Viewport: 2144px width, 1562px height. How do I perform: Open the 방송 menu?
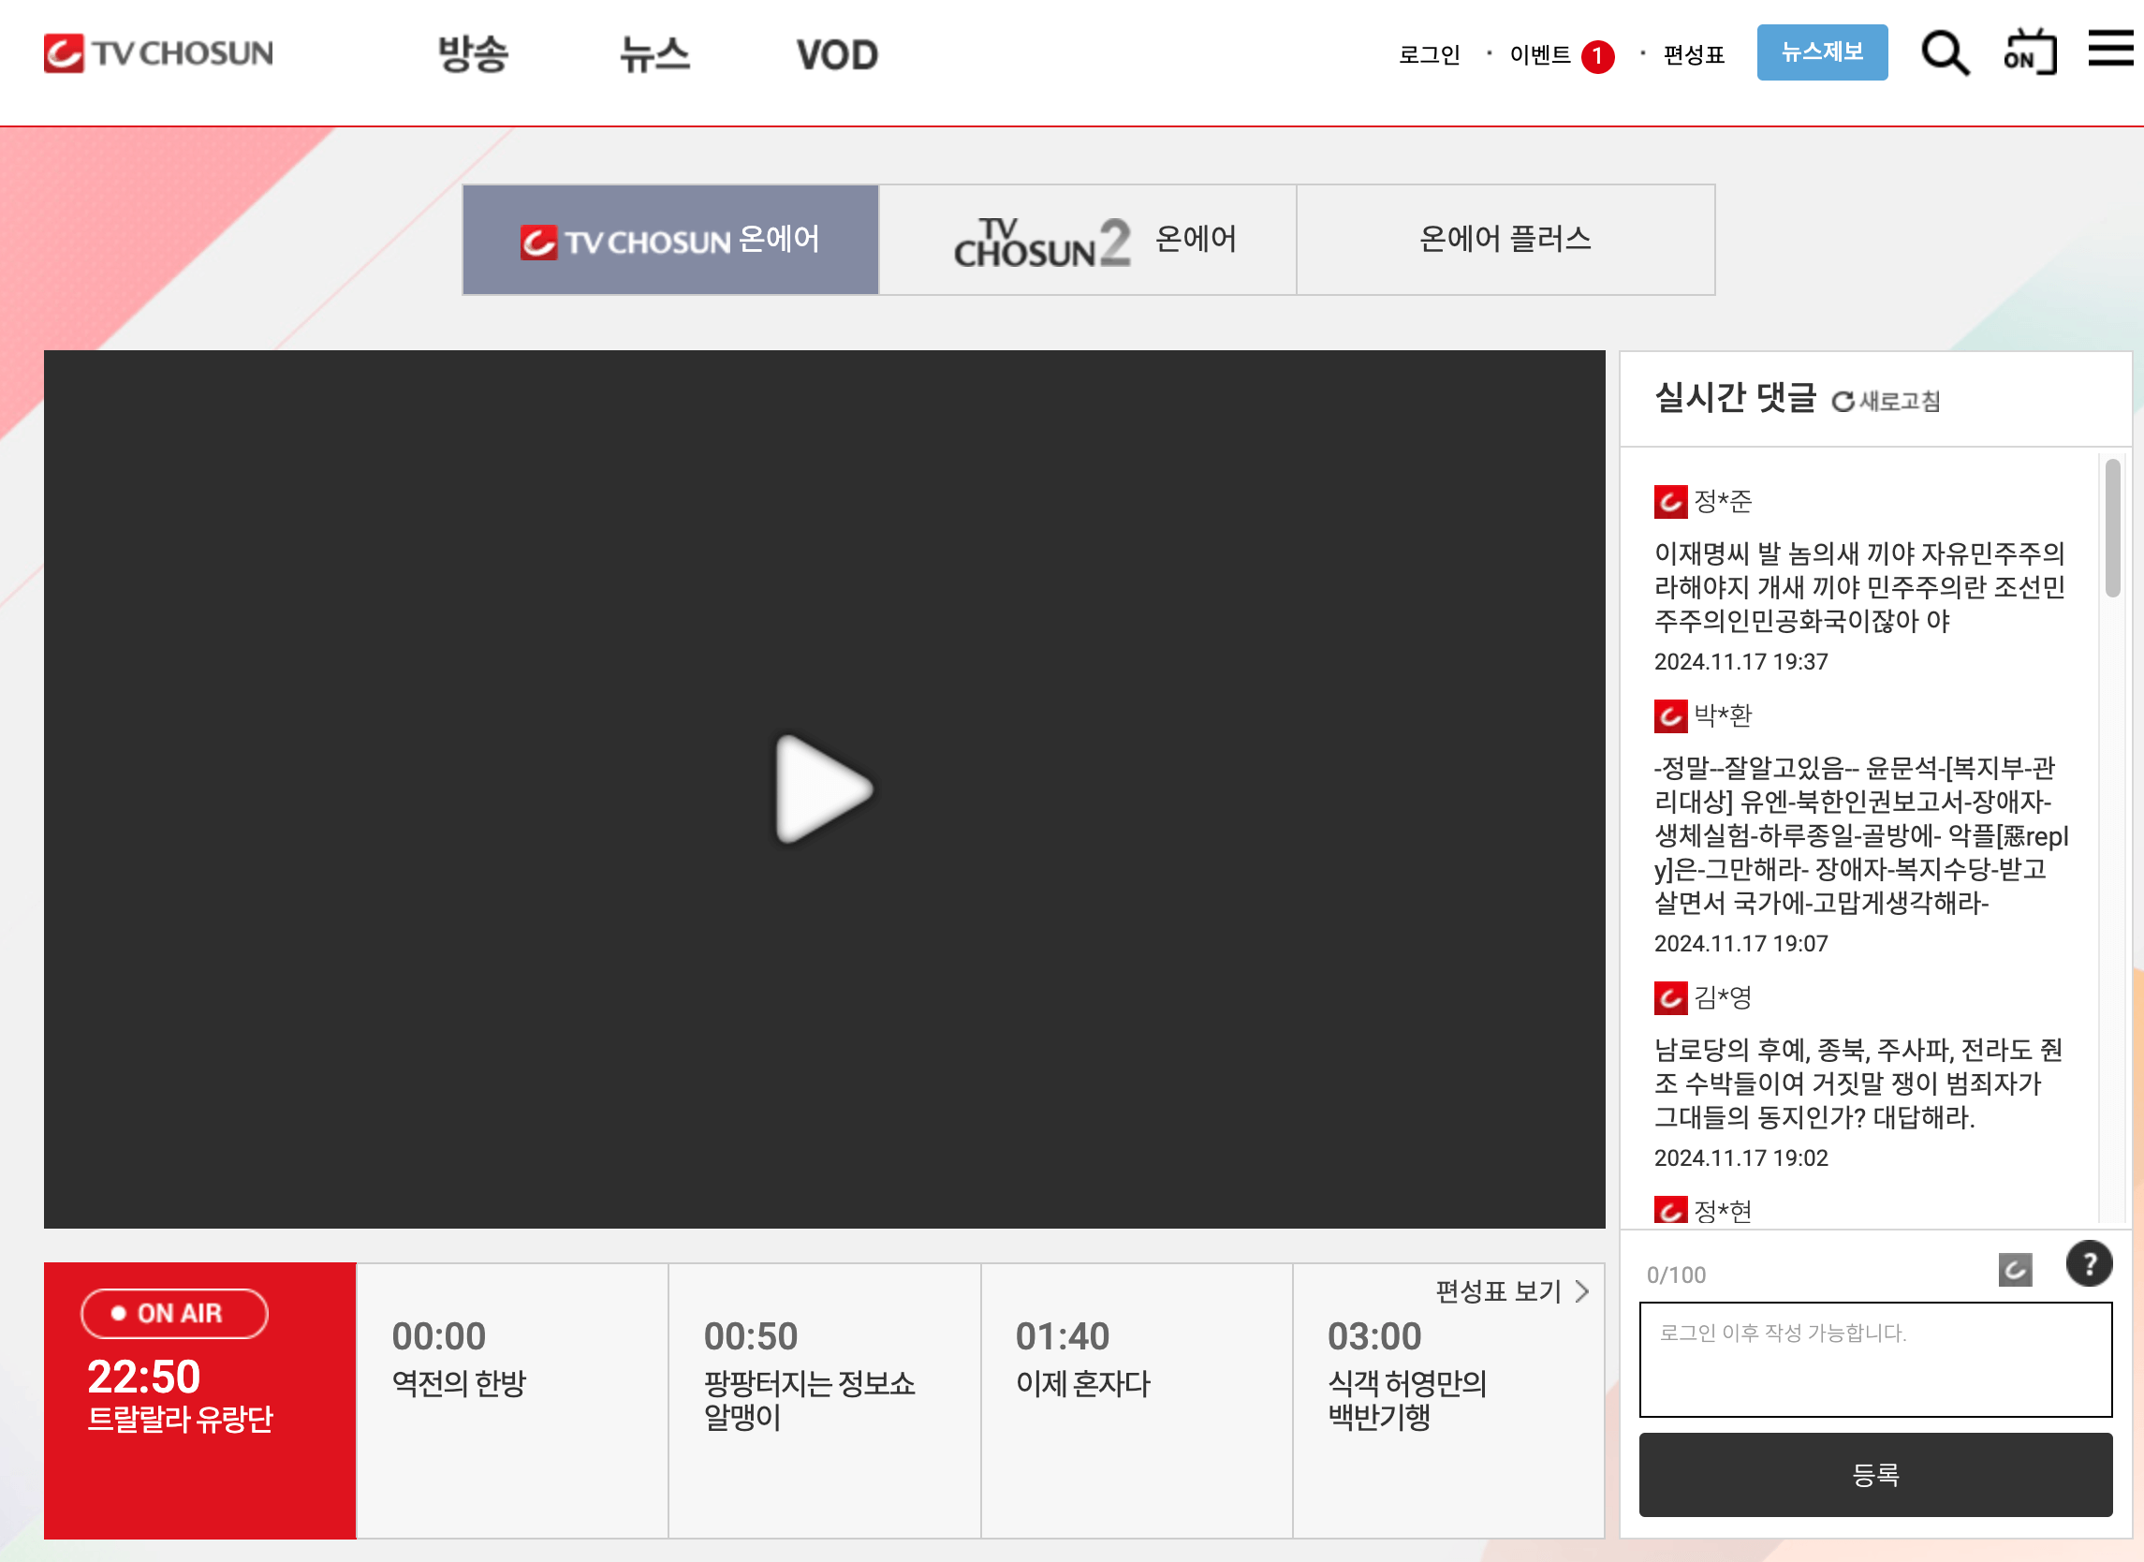pyautogui.click(x=473, y=54)
